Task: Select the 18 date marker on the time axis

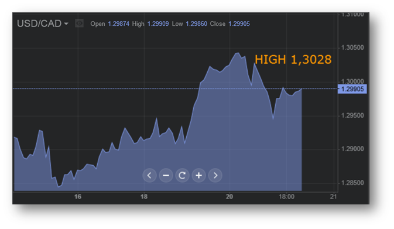Action: [x=144, y=197]
